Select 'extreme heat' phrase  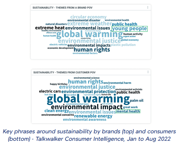pos(50,28)
